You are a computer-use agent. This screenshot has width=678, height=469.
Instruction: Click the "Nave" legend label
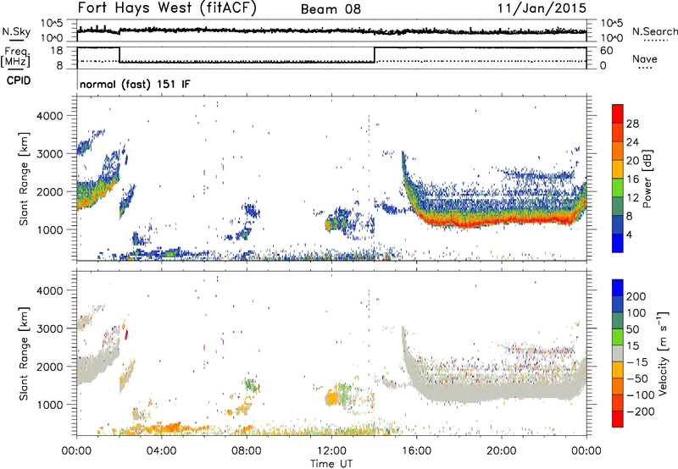tap(645, 59)
